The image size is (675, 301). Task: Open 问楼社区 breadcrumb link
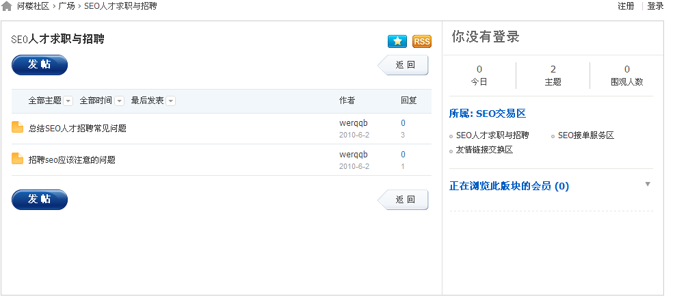[33, 6]
